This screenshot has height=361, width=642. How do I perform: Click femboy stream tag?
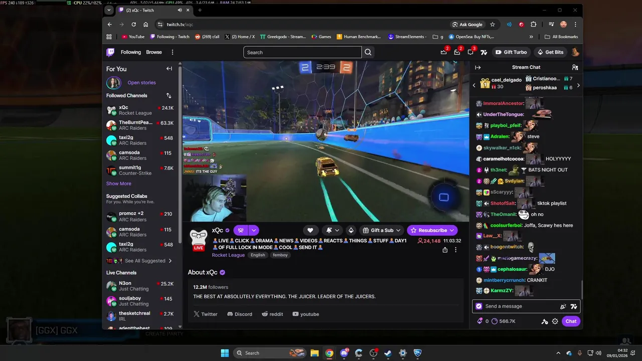pos(280,255)
